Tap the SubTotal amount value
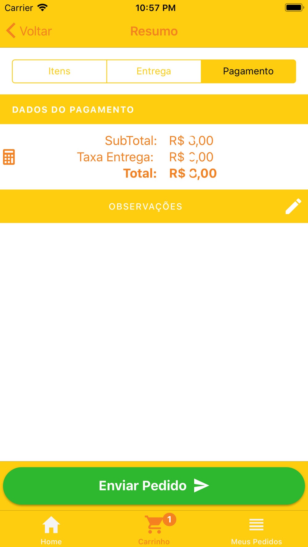Viewport: 308px width, 547px height. coord(191,141)
